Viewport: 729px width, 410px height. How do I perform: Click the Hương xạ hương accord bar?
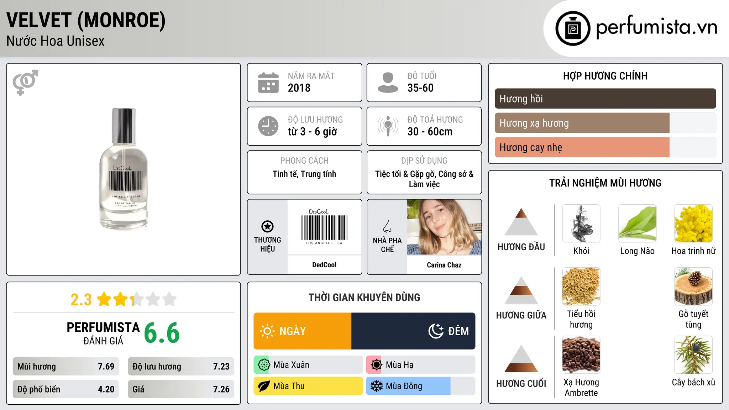605,123
